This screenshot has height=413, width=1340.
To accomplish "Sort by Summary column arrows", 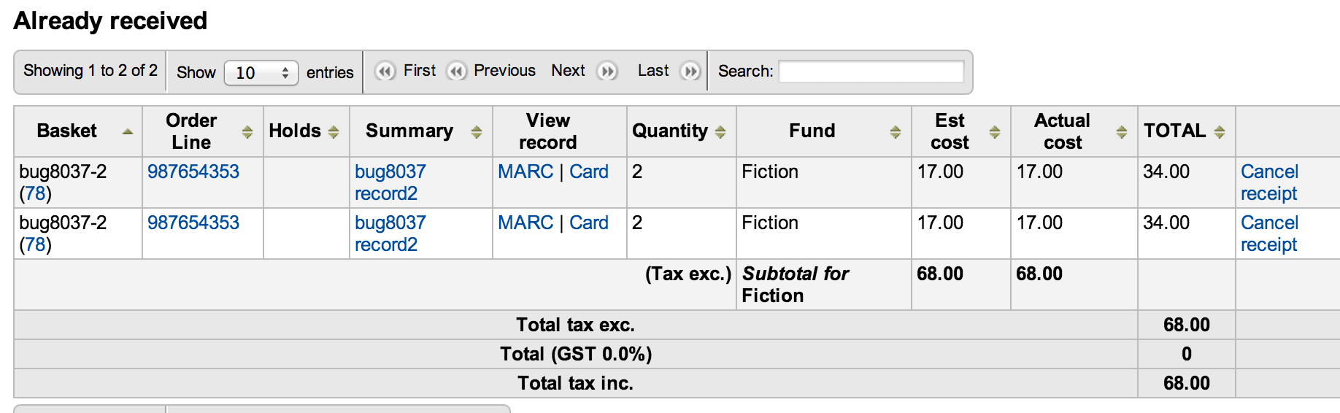I will coord(477,132).
